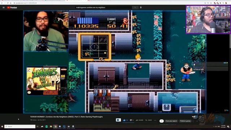Select the All suggestions chip

(161, 121)
